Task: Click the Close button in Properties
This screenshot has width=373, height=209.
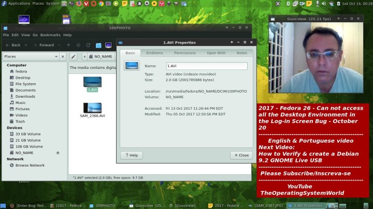Action: [241, 155]
